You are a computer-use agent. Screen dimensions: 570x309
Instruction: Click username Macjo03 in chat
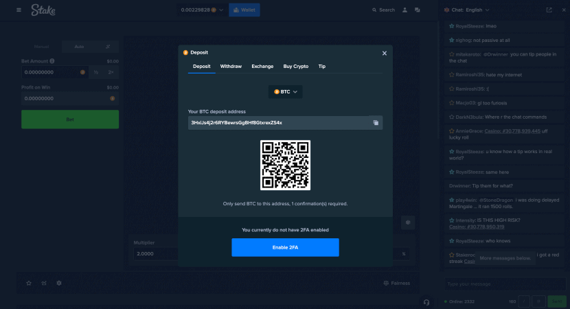click(466, 103)
